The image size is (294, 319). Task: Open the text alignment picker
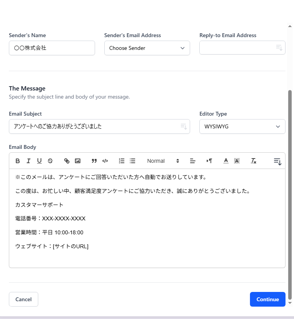pos(193,161)
